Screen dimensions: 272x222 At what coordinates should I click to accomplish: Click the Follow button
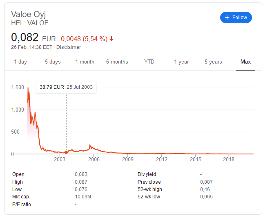tap(236, 18)
